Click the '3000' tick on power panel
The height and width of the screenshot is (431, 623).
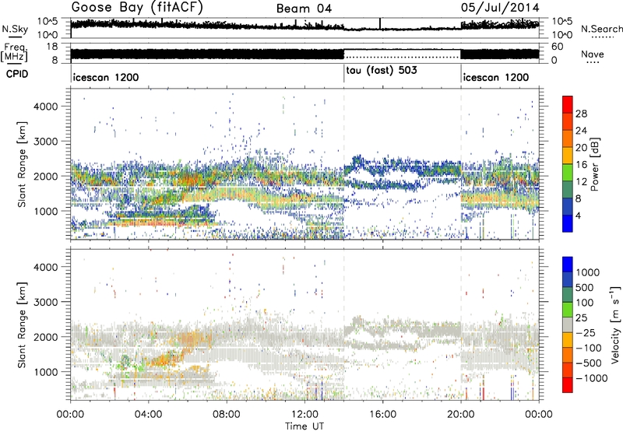[45, 142]
